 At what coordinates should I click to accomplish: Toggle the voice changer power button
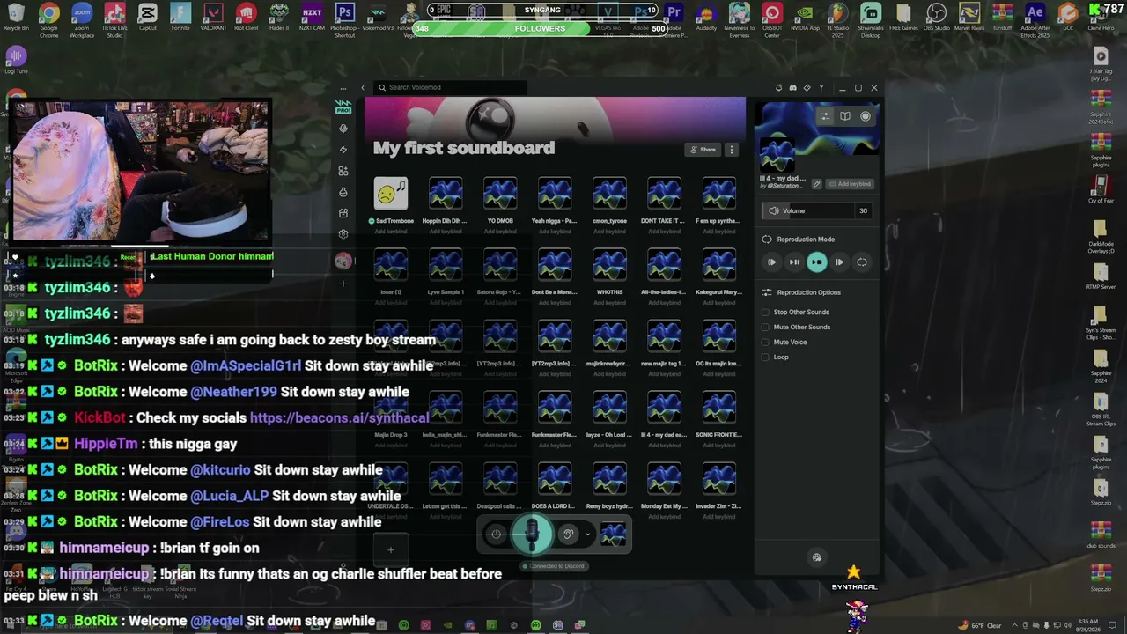[x=496, y=534]
